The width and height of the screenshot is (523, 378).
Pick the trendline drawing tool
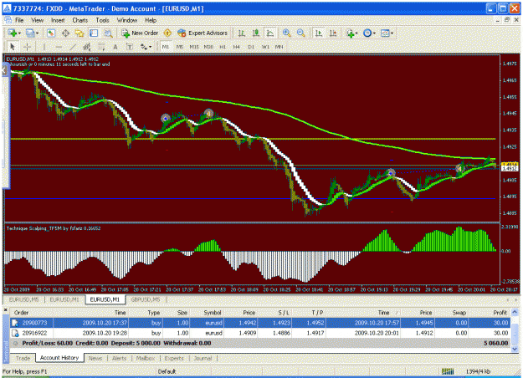click(x=73, y=47)
